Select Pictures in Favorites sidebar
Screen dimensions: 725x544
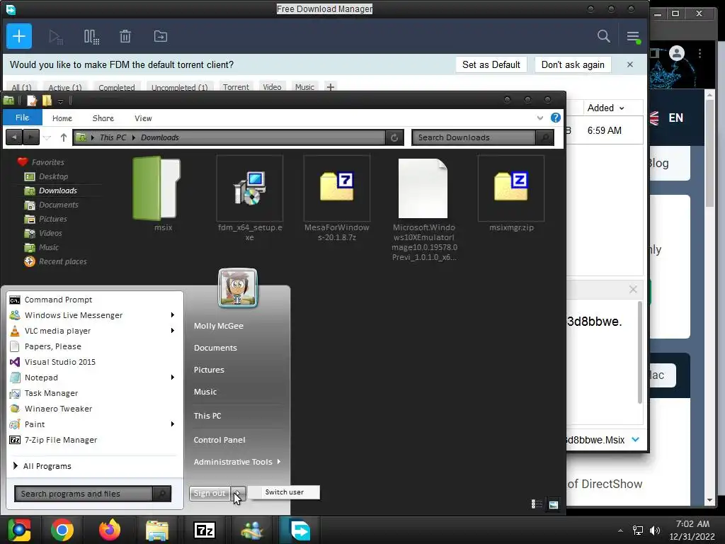click(x=52, y=219)
